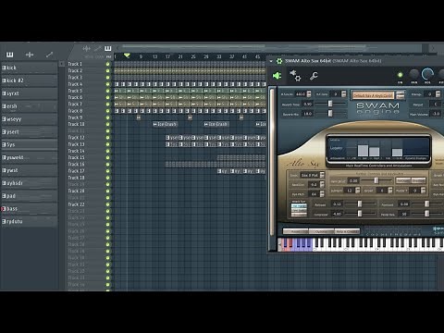Click bar 9 on the playlist ruler
The image size is (444, 333).
pos(141,56)
